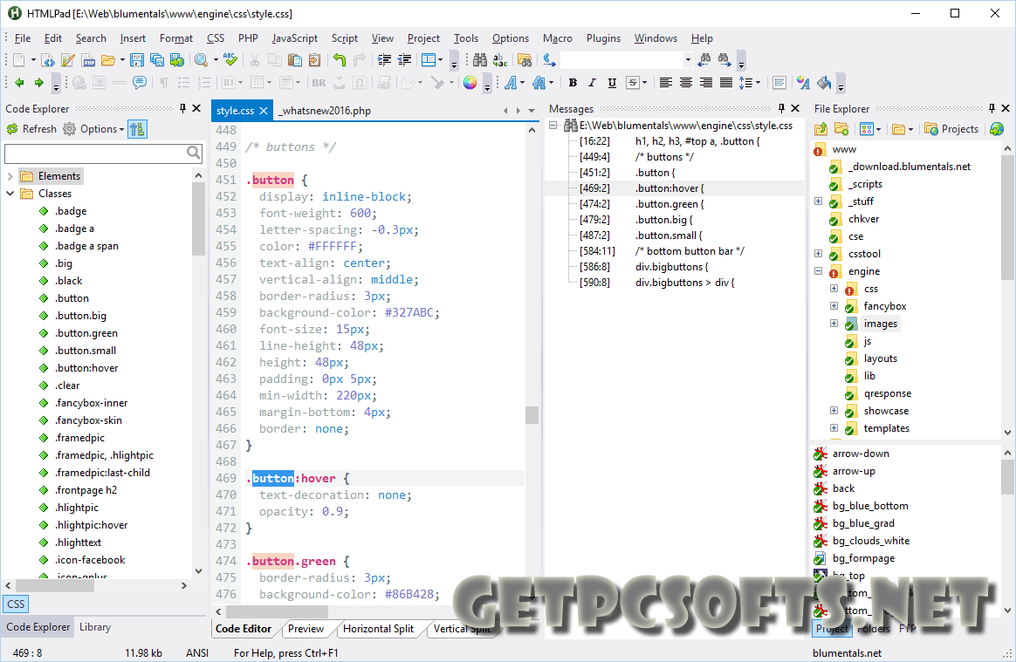Open the CSS menu
This screenshot has width=1016, height=662.
(x=215, y=38)
